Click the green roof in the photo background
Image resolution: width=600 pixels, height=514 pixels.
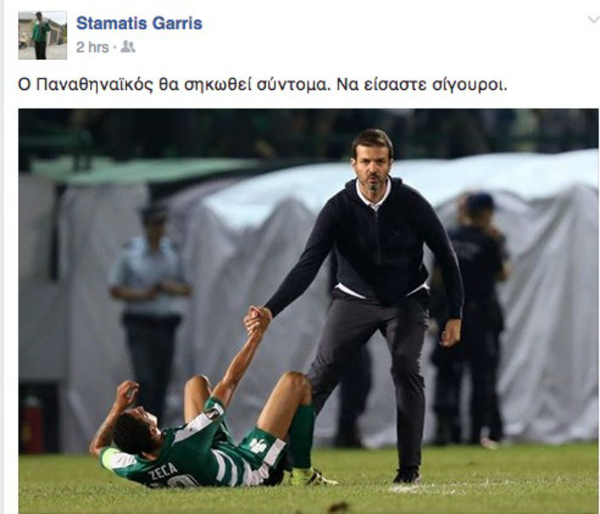[x=146, y=171]
